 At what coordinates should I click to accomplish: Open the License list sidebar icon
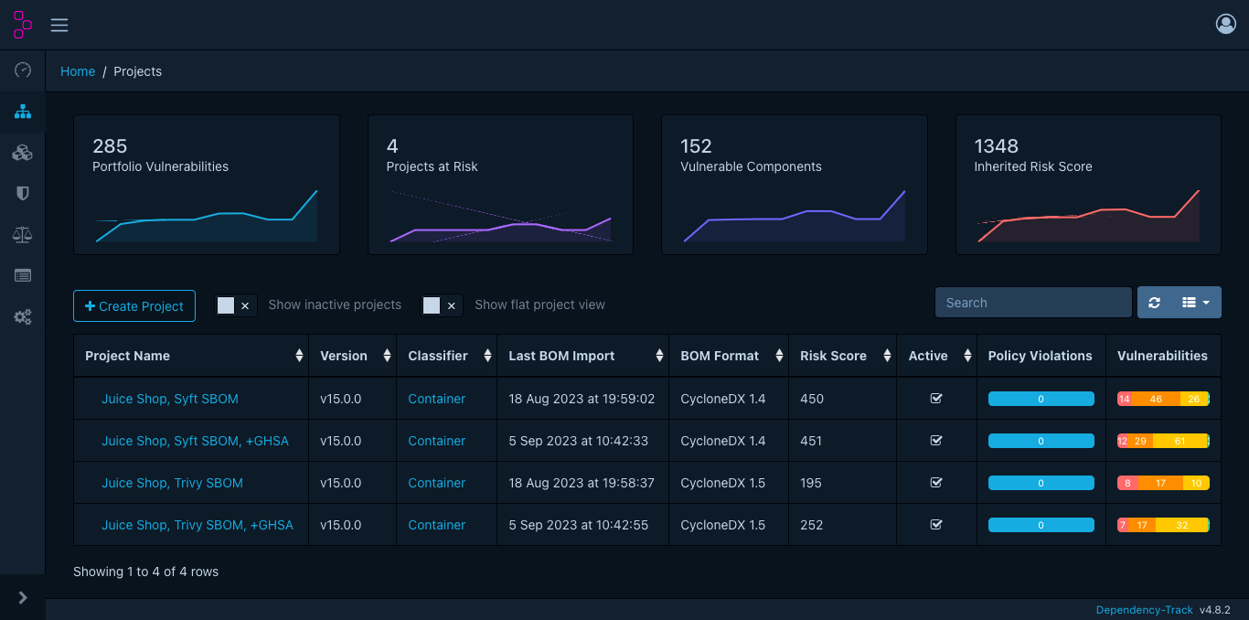point(22,275)
